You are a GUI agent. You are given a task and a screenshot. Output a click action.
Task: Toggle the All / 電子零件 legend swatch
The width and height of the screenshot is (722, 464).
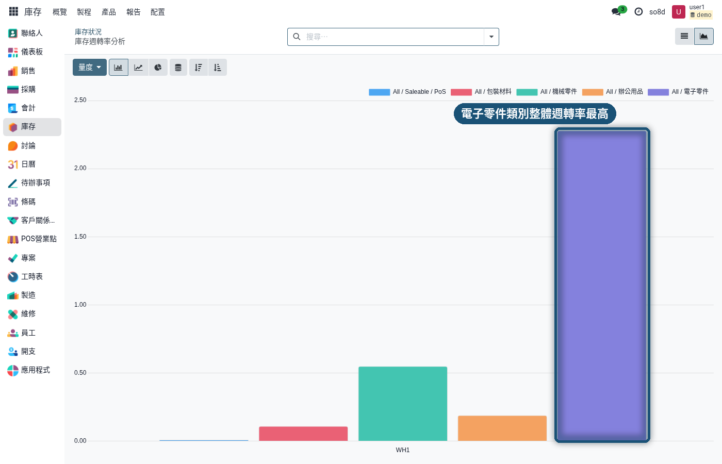(x=658, y=92)
